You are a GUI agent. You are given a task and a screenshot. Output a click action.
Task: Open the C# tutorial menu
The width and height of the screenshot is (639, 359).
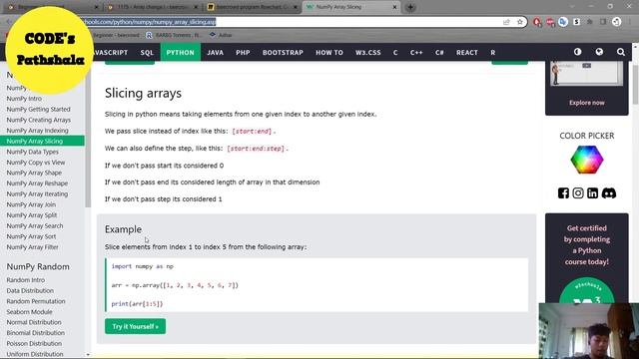pyautogui.click(x=439, y=53)
